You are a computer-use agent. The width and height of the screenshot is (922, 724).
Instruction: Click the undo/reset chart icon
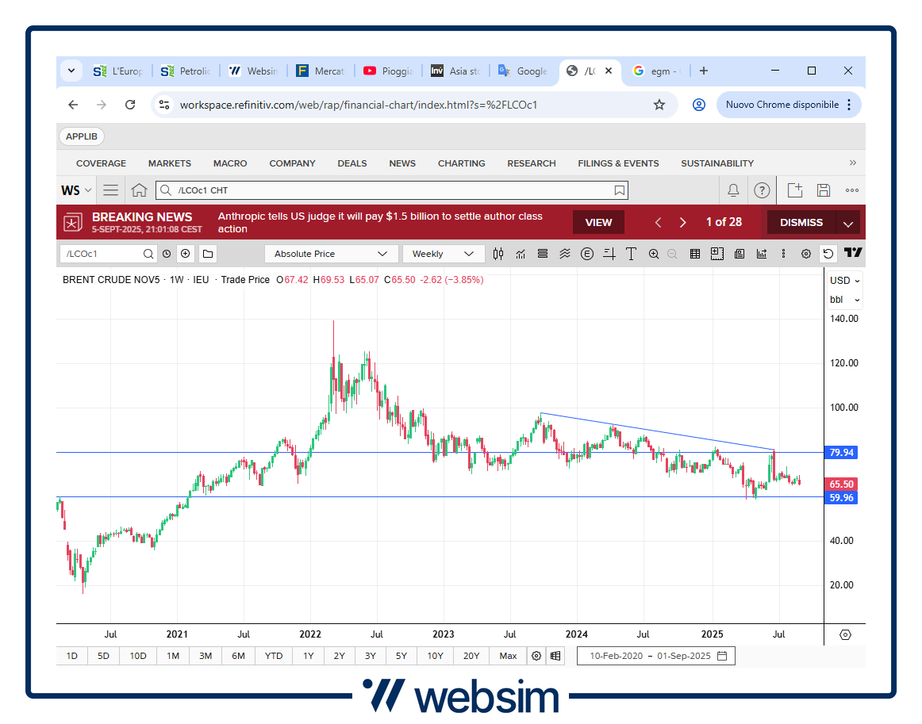tap(828, 254)
